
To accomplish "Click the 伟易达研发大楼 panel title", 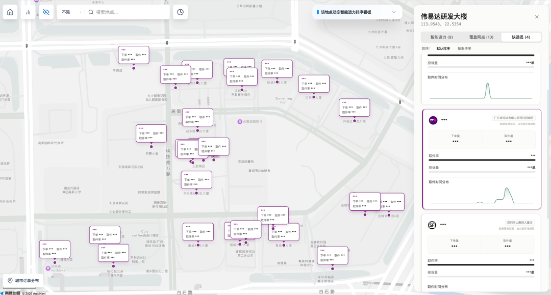I will [x=444, y=16].
